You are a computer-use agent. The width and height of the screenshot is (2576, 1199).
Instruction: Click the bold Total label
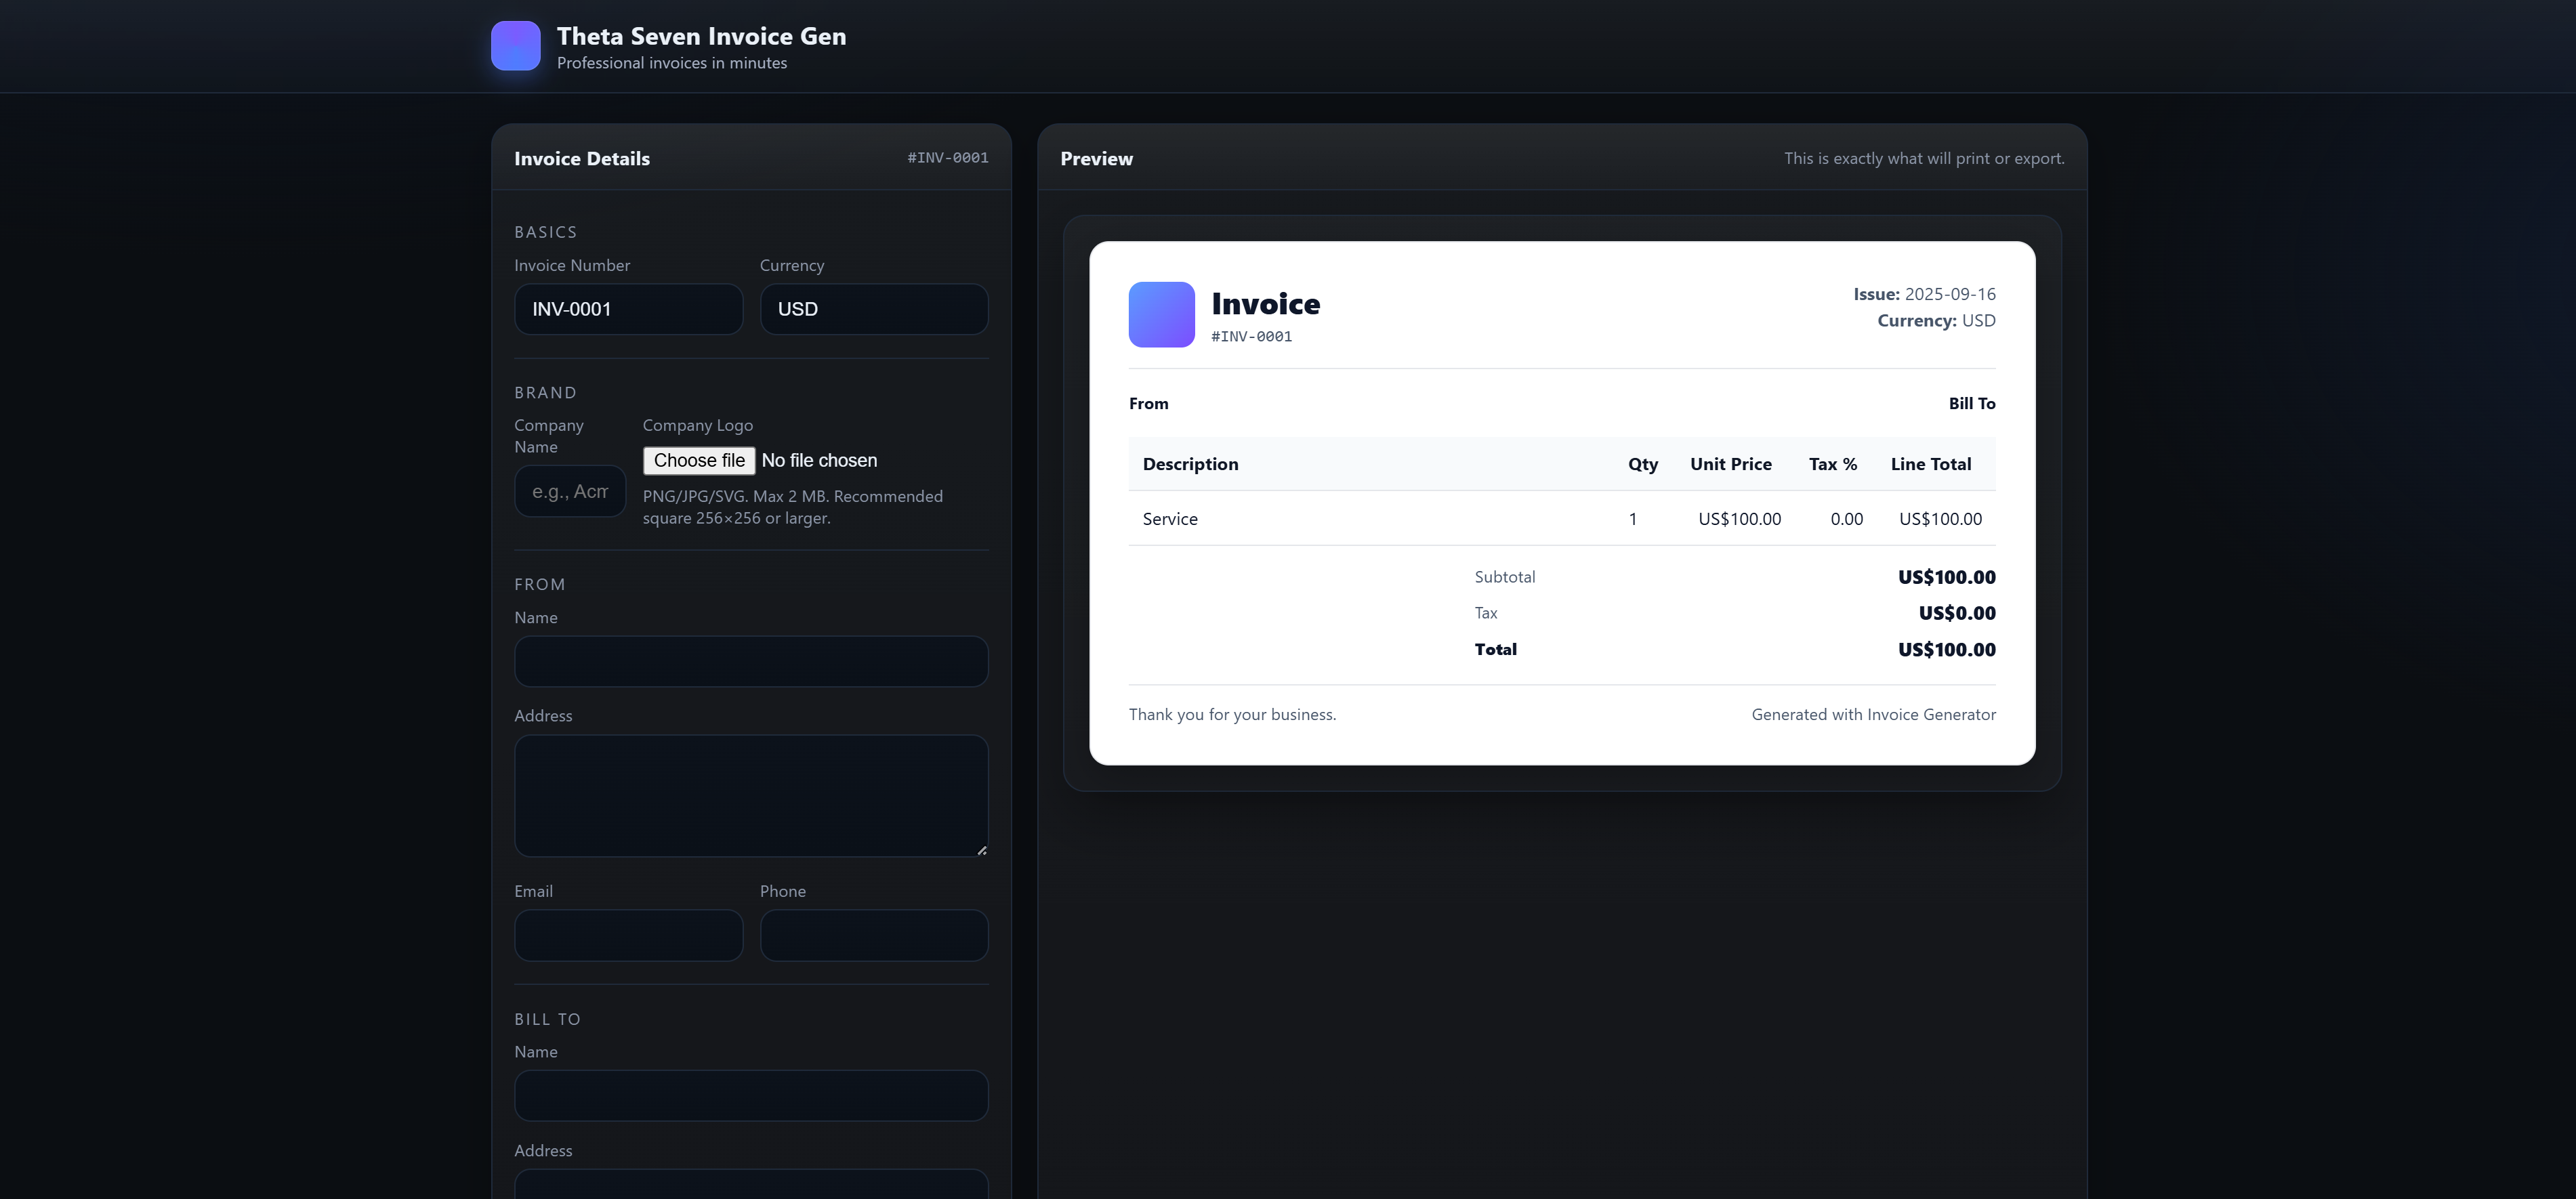(x=1495, y=649)
